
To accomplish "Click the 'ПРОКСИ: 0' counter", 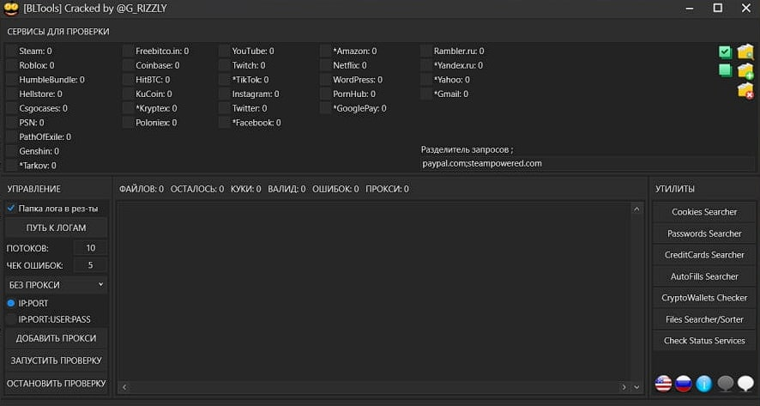I will [x=387, y=189].
